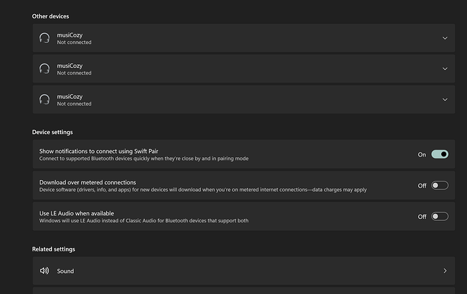Click the "Related settings" section heading
This screenshot has height=294, width=467.
coord(53,249)
